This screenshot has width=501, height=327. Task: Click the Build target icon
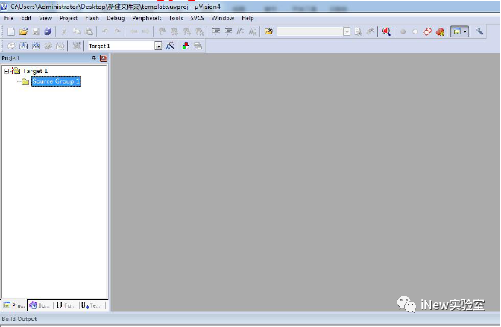point(23,46)
